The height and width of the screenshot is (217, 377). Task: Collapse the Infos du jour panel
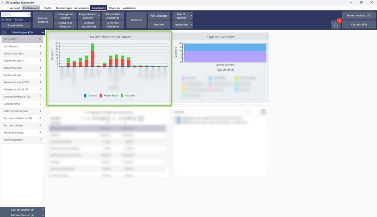(42, 32)
